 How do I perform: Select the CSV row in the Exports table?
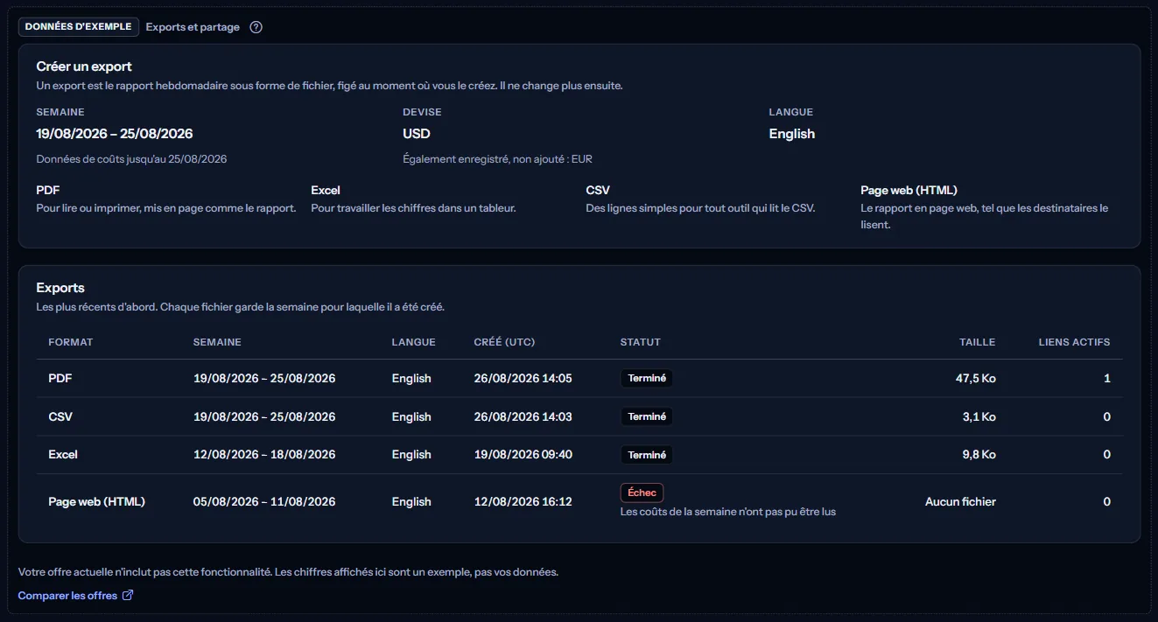click(x=579, y=416)
